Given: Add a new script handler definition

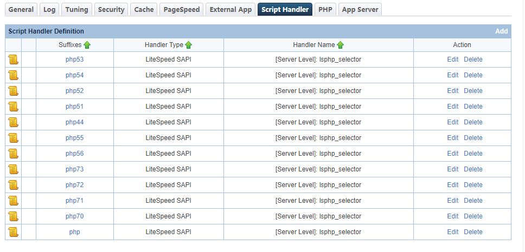Looking at the screenshot, I should coord(501,31).
